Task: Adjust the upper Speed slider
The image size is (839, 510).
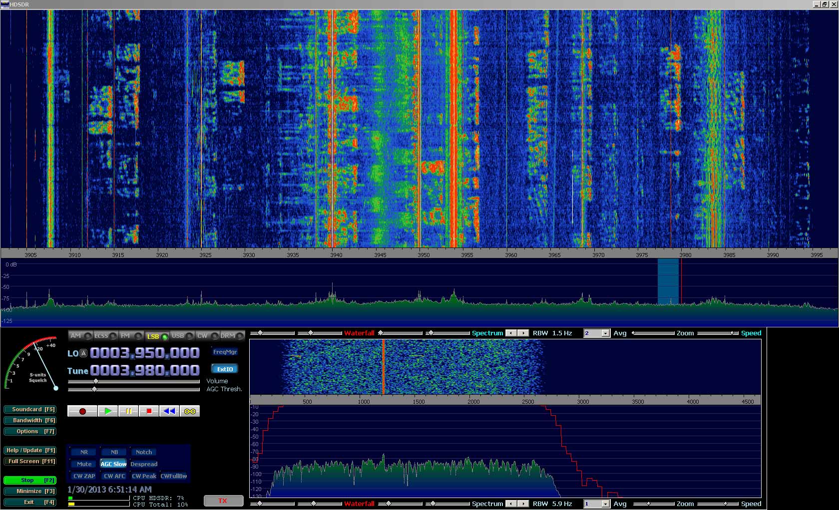Action: [x=718, y=333]
